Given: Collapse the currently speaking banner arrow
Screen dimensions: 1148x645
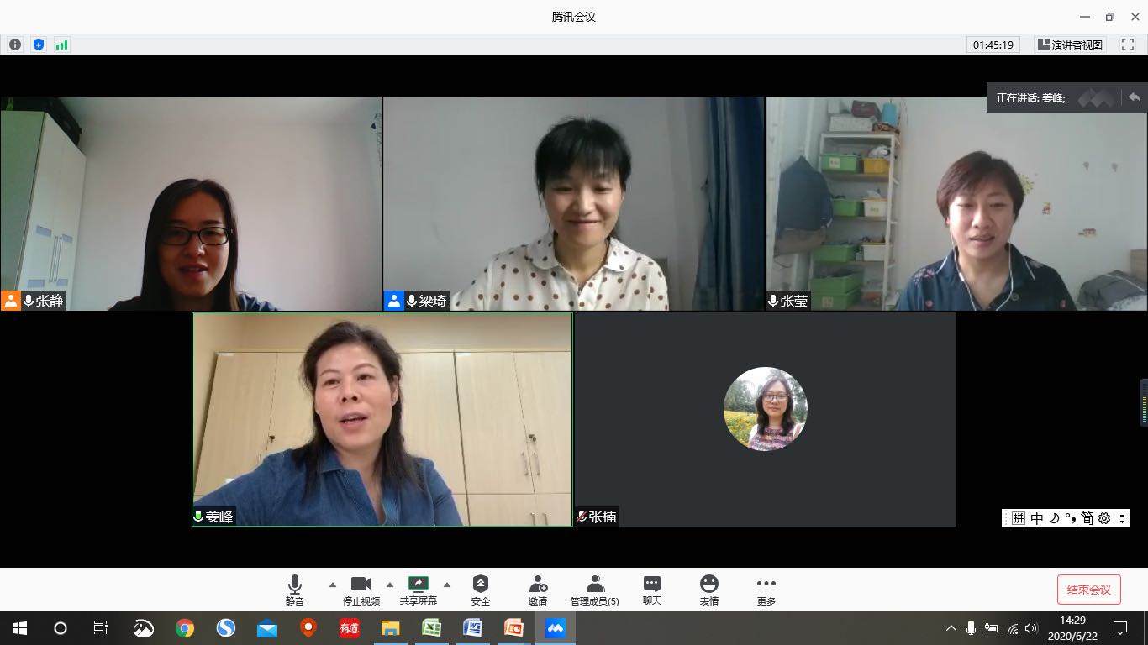Looking at the screenshot, I should coord(1135,97).
